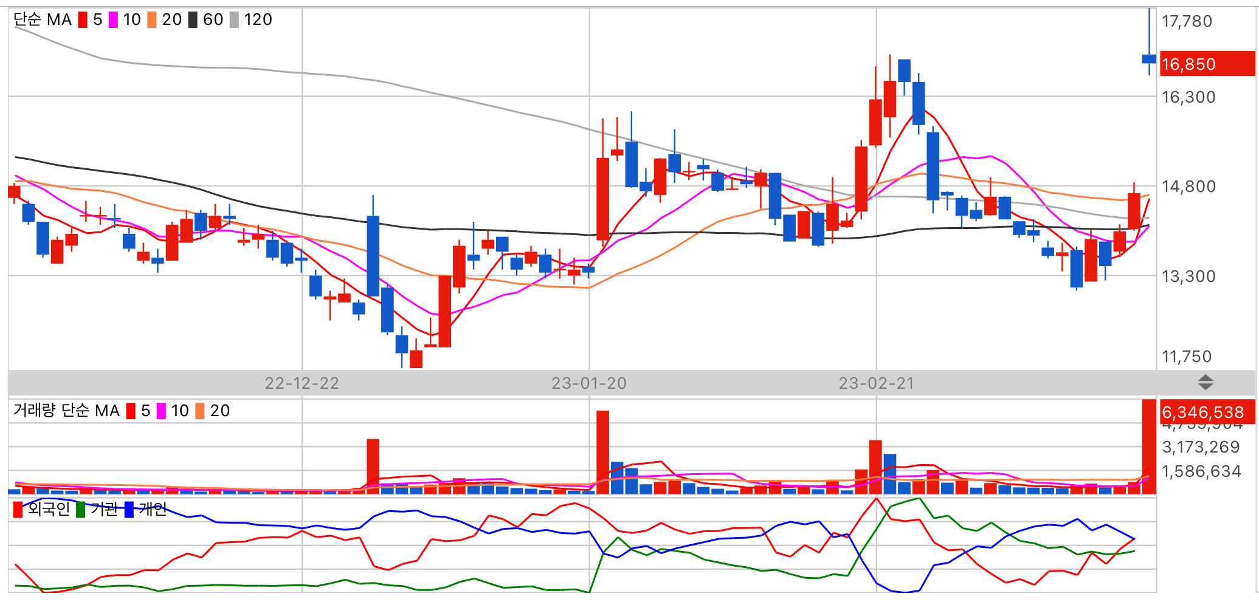The image size is (1259, 605).
Task: Click the large red volume bar at 23-01-20
Action: point(602,453)
